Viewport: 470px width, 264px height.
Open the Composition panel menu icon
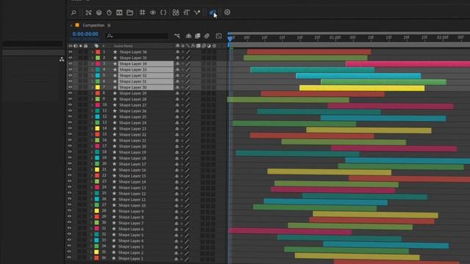(109, 26)
